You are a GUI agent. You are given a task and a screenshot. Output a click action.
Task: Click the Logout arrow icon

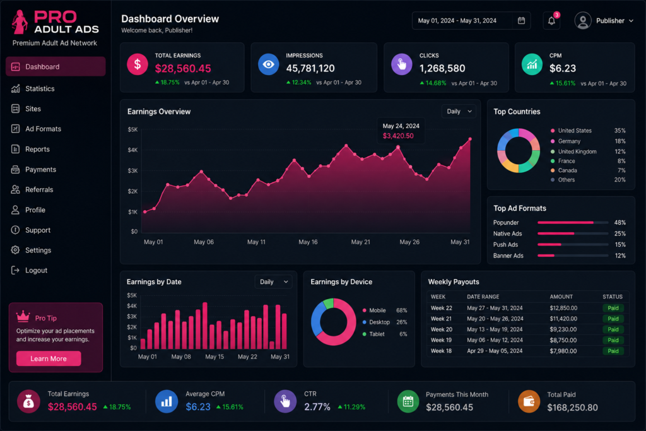(16, 270)
